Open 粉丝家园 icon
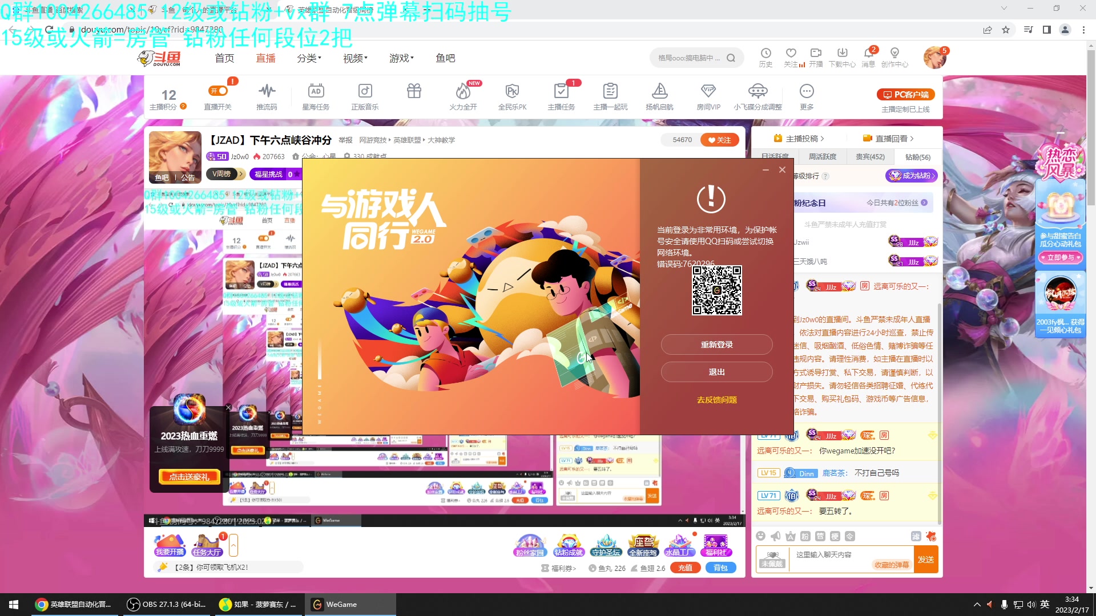1096x616 pixels. (530, 545)
